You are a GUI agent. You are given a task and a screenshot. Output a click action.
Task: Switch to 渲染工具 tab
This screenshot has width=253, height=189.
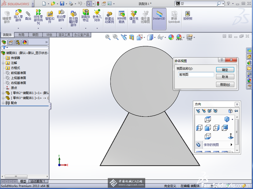point(64,35)
